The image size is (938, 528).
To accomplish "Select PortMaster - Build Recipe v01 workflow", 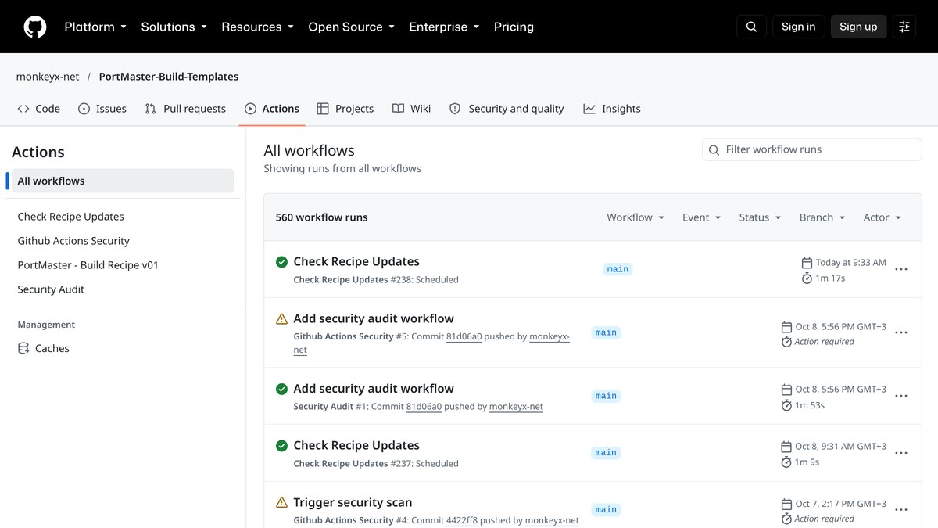I will (x=123, y=265).
